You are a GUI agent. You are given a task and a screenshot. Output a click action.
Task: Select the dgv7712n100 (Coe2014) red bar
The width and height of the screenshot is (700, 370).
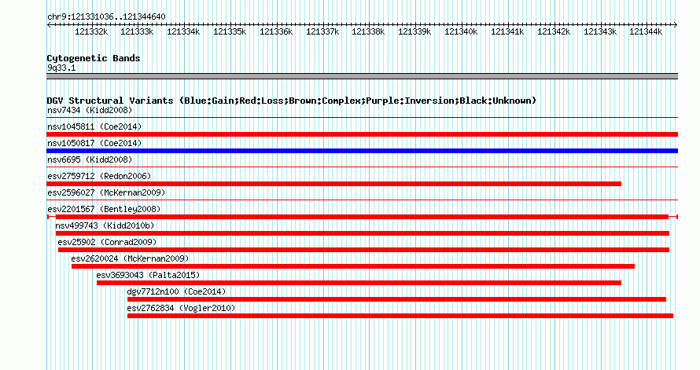tap(396, 299)
